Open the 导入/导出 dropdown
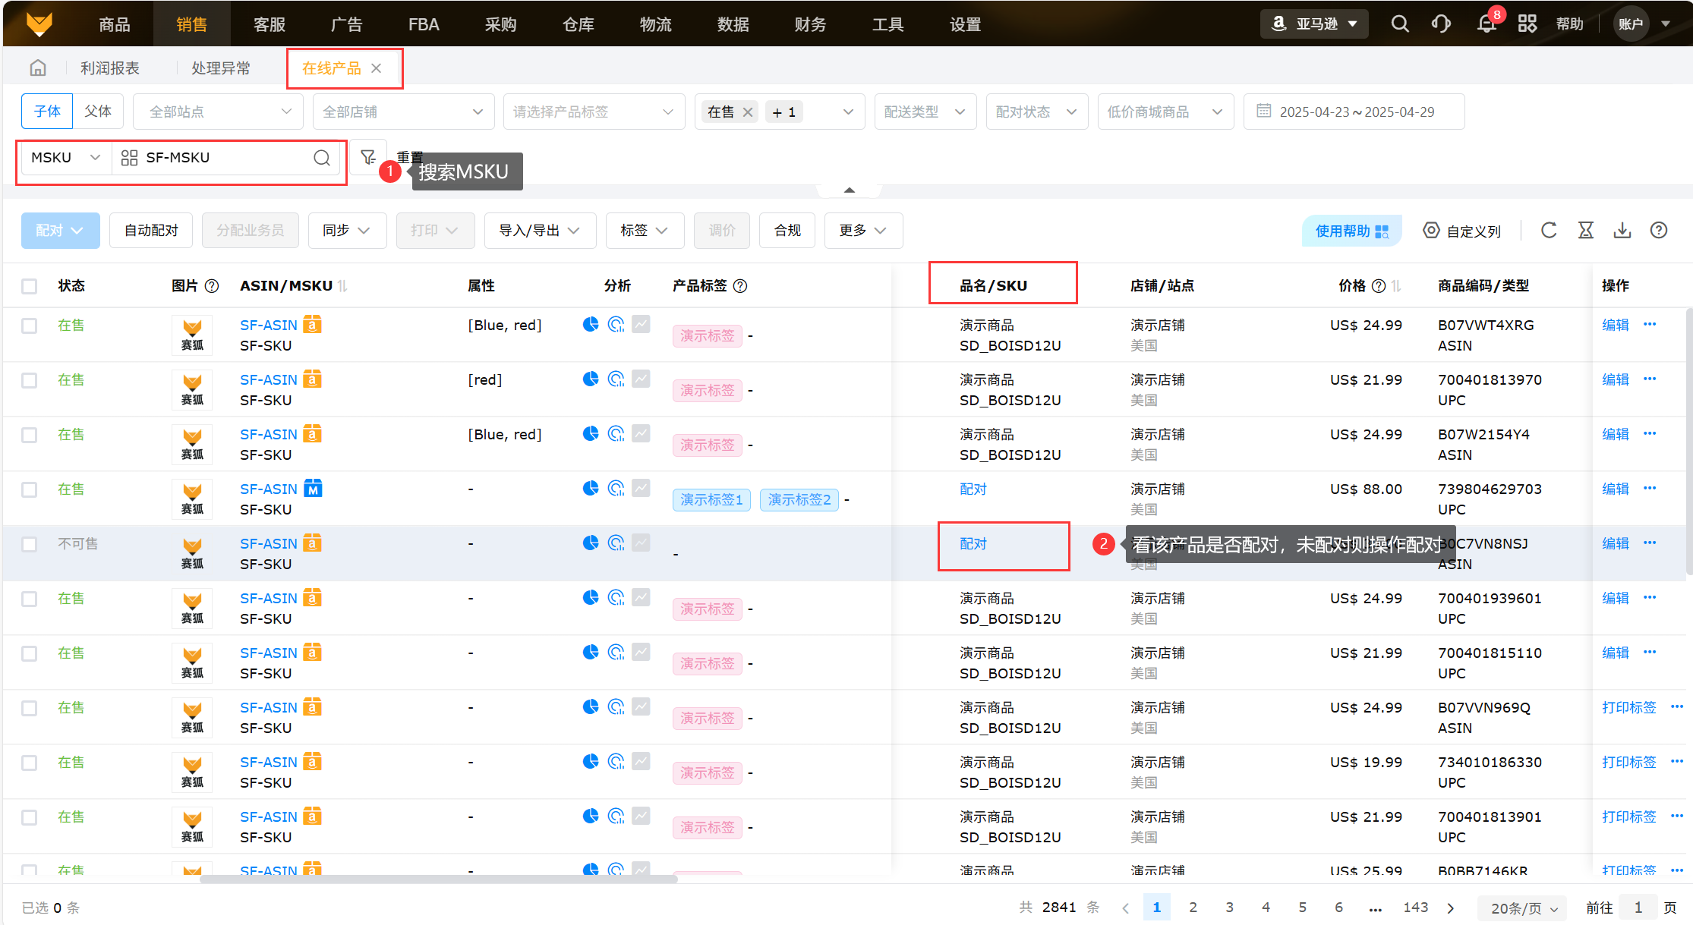Image resolution: width=1693 pixels, height=925 pixels. [539, 231]
